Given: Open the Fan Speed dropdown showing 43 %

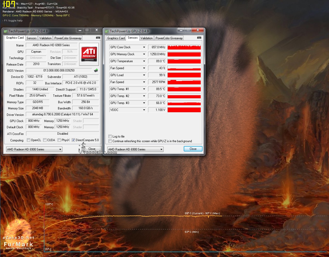Looking at the screenshot, I should pos(144,68).
